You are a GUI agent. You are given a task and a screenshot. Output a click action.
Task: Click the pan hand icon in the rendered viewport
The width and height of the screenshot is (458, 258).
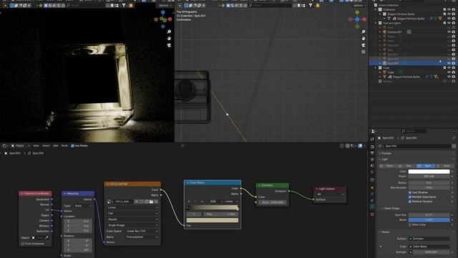169,38
